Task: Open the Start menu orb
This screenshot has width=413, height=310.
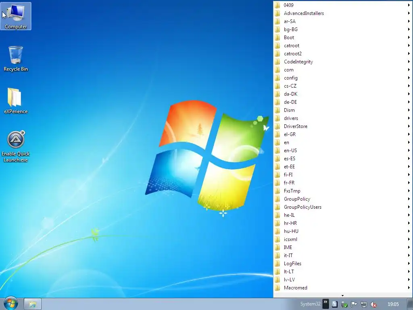Action: click(x=11, y=304)
